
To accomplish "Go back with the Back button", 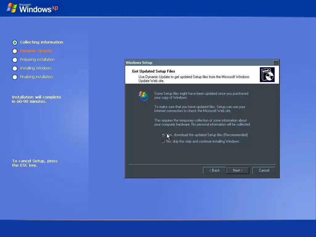I will pyautogui.click(x=214, y=170).
